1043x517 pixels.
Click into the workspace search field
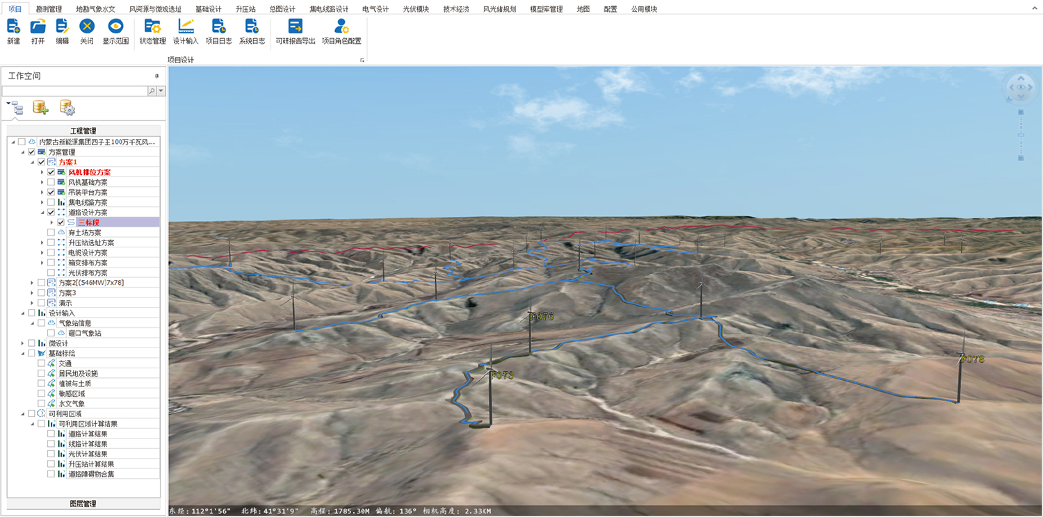point(74,91)
